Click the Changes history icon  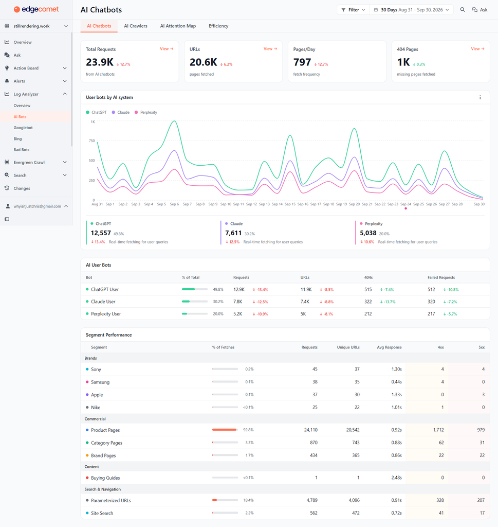pos(7,188)
